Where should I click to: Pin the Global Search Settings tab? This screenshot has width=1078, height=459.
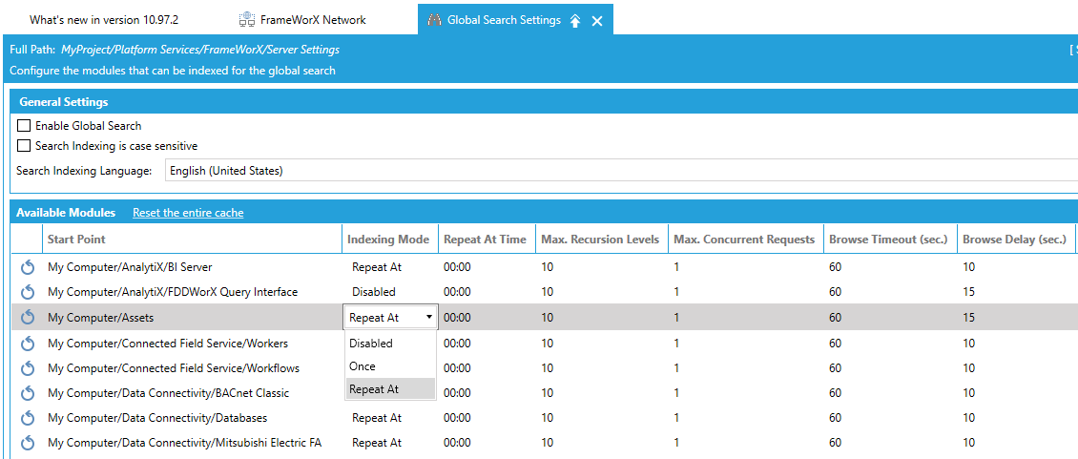pos(575,21)
